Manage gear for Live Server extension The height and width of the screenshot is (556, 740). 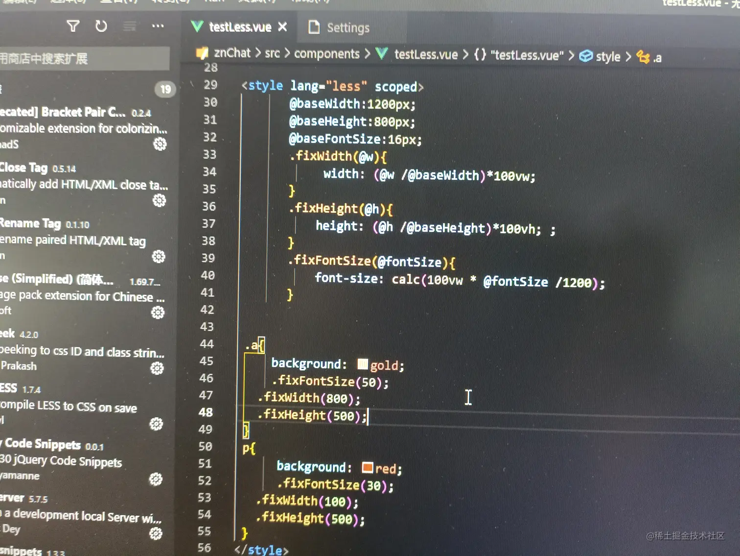[x=156, y=533]
